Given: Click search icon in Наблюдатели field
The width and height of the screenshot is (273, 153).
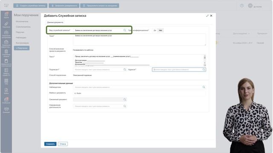Looking at the screenshot, I should [x=204, y=87].
